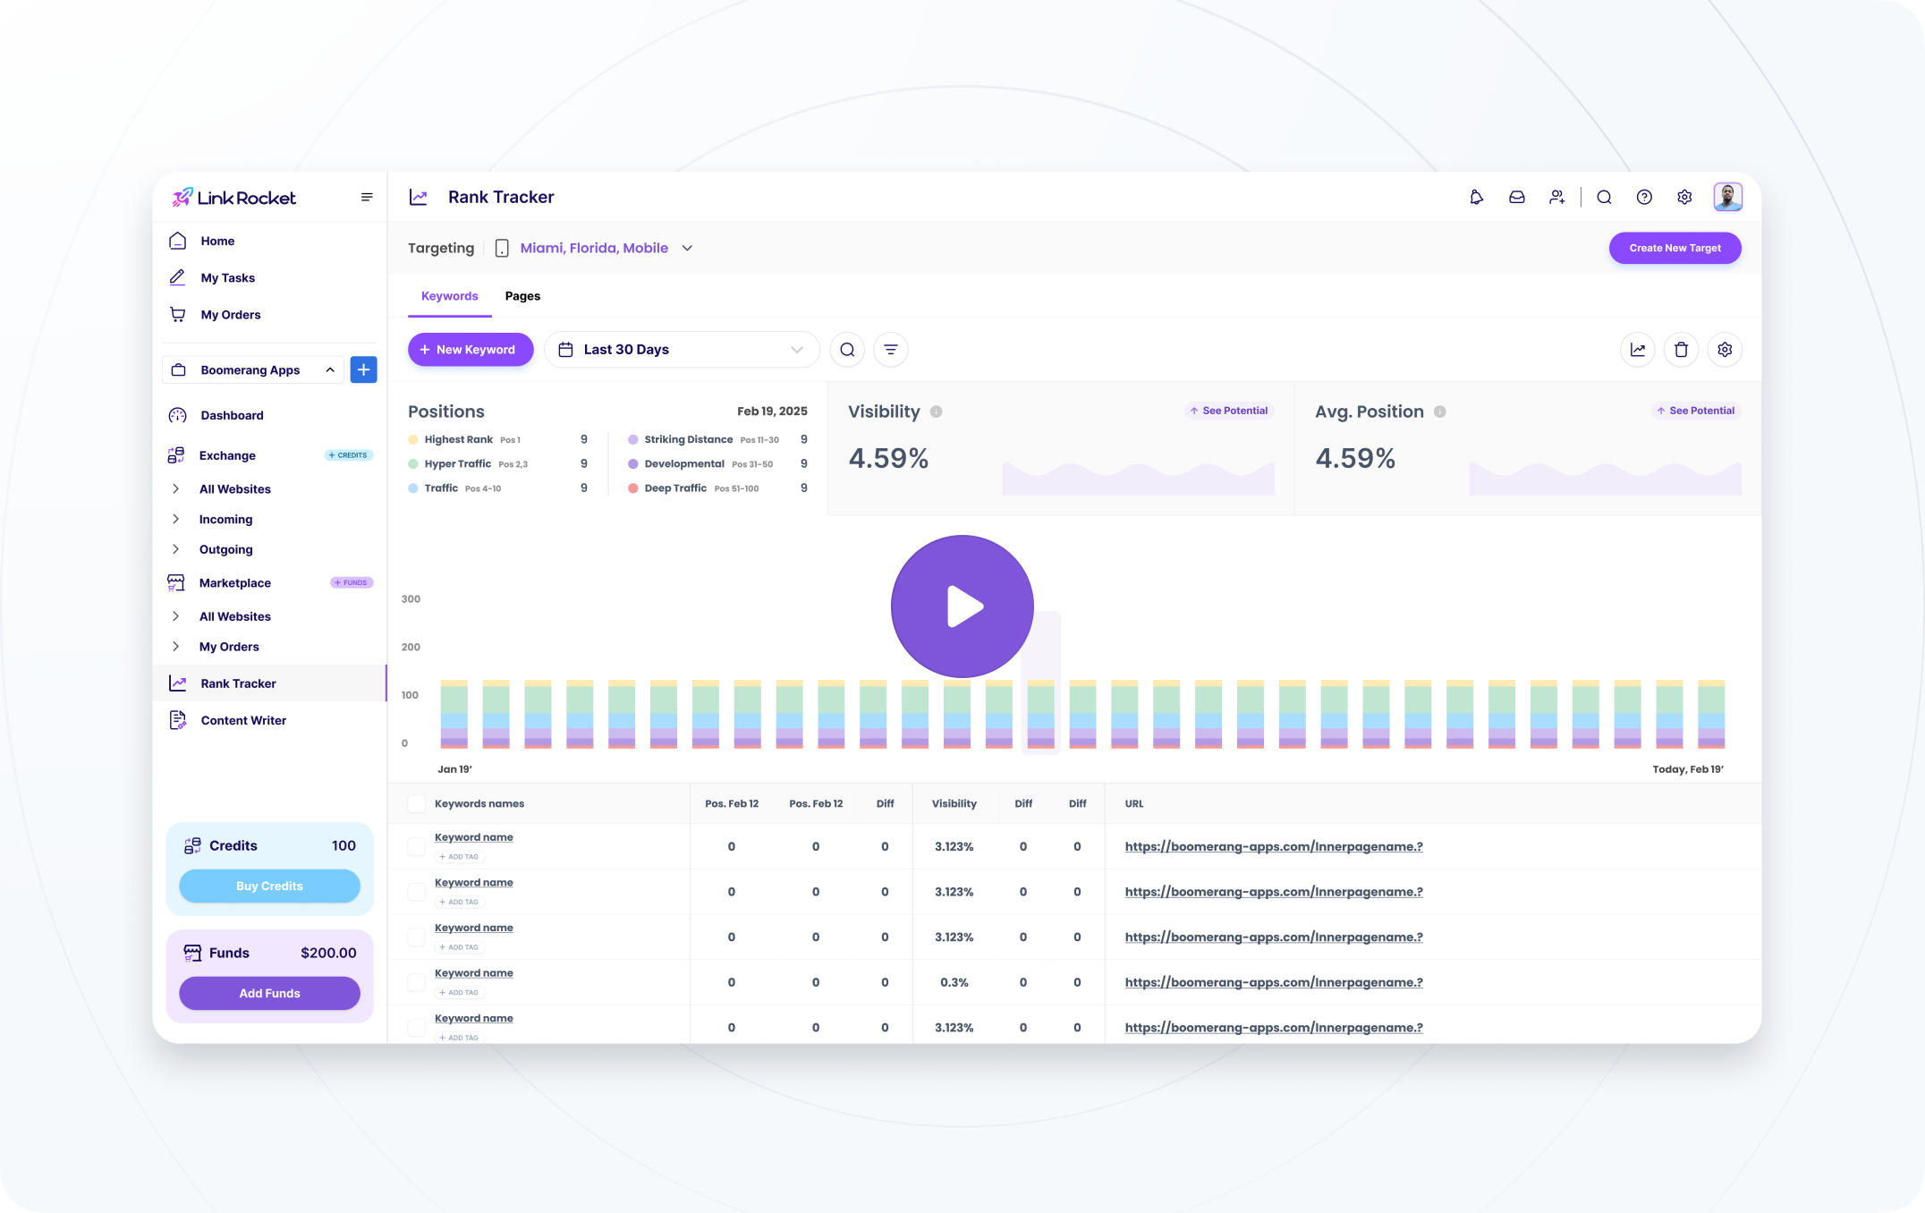This screenshot has height=1213, width=1925.
Task: Check the second keyword row checkbox
Action: (x=416, y=892)
